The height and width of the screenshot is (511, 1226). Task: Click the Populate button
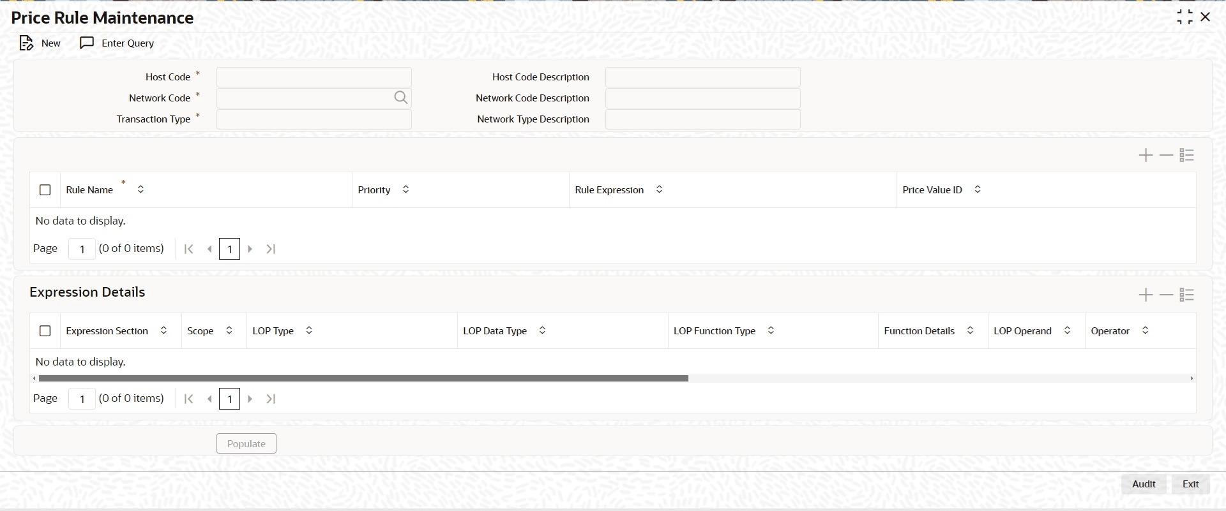pyautogui.click(x=246, y=443)
